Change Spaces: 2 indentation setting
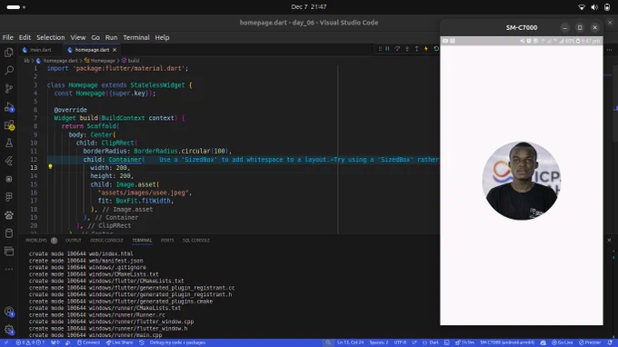618x347 pixels. click(x=379, y=342)
